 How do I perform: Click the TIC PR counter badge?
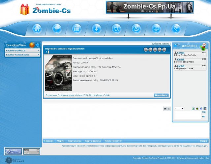click(x=13, y=151)
